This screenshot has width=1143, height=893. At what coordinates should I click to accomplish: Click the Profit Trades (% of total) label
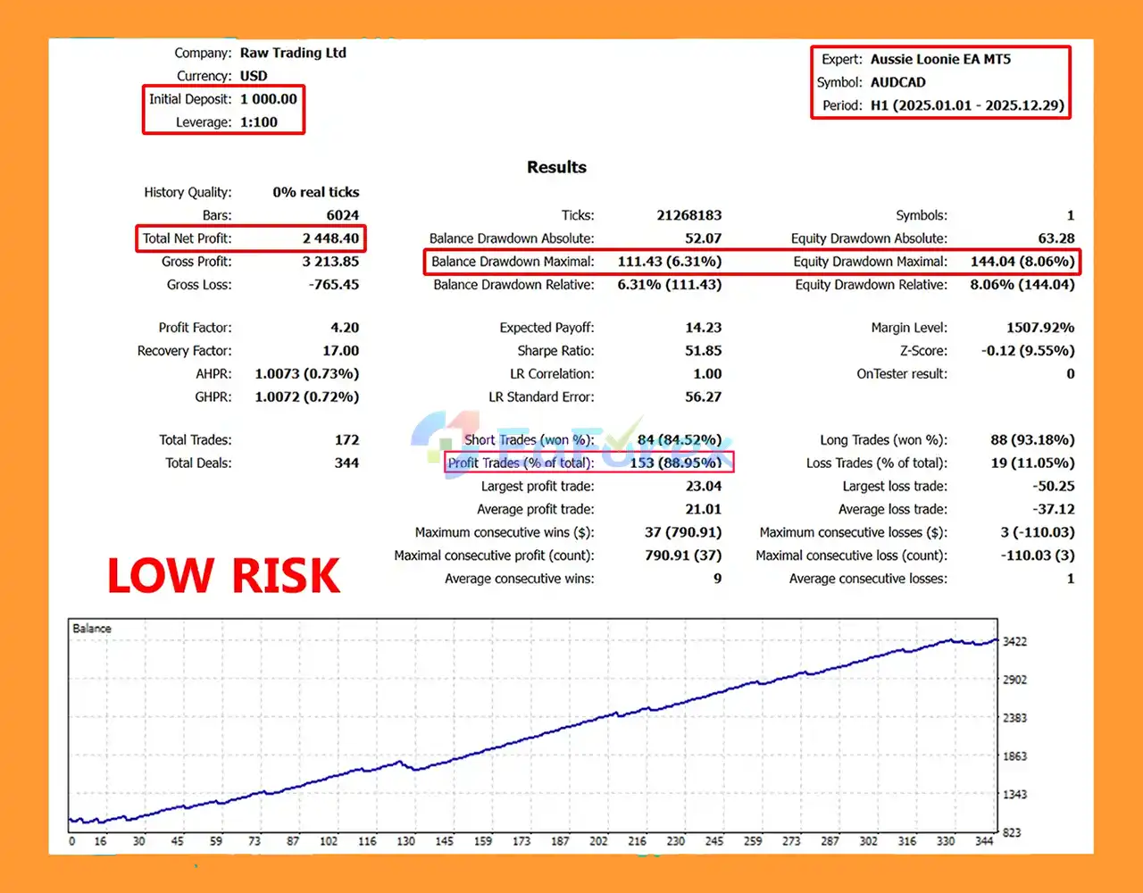coord(521,463)
